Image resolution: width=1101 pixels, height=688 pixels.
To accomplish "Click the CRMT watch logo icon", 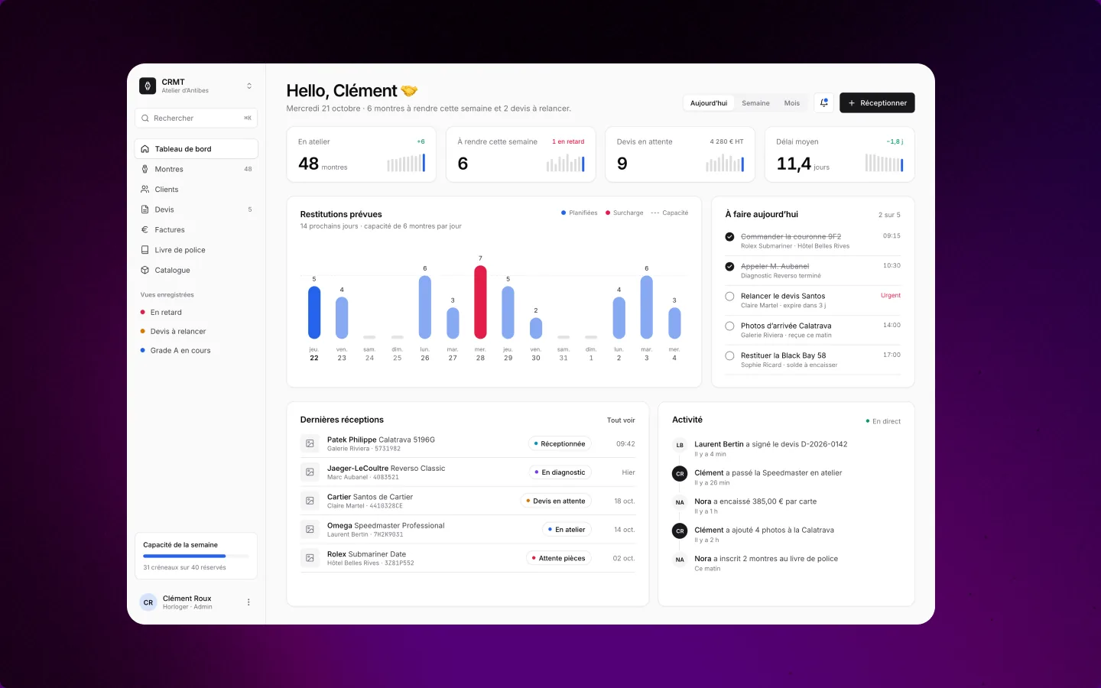I will point(148,86).
